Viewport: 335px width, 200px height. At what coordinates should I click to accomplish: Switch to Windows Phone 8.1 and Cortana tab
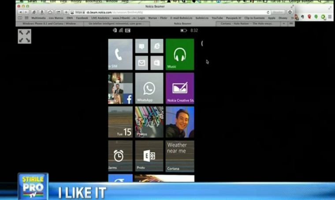[49, 23]
